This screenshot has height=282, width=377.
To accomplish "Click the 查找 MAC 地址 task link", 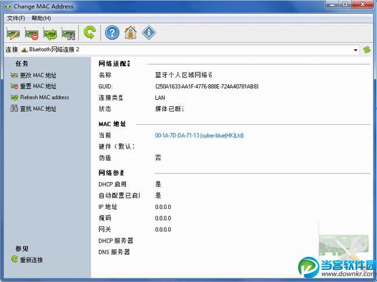I will 38,109.
